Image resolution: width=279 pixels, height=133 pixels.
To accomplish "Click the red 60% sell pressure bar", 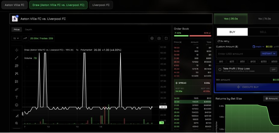I will click(200, 36).
